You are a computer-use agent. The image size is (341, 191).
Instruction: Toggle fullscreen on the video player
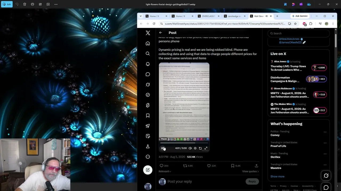[x=206, y=148]
